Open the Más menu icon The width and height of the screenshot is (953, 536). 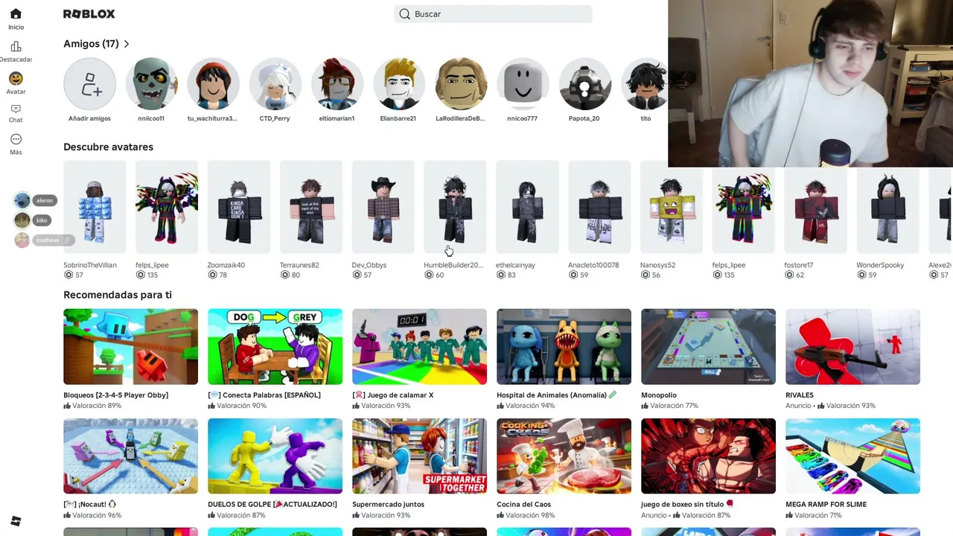pyautogui.click(x=16, y=139)
